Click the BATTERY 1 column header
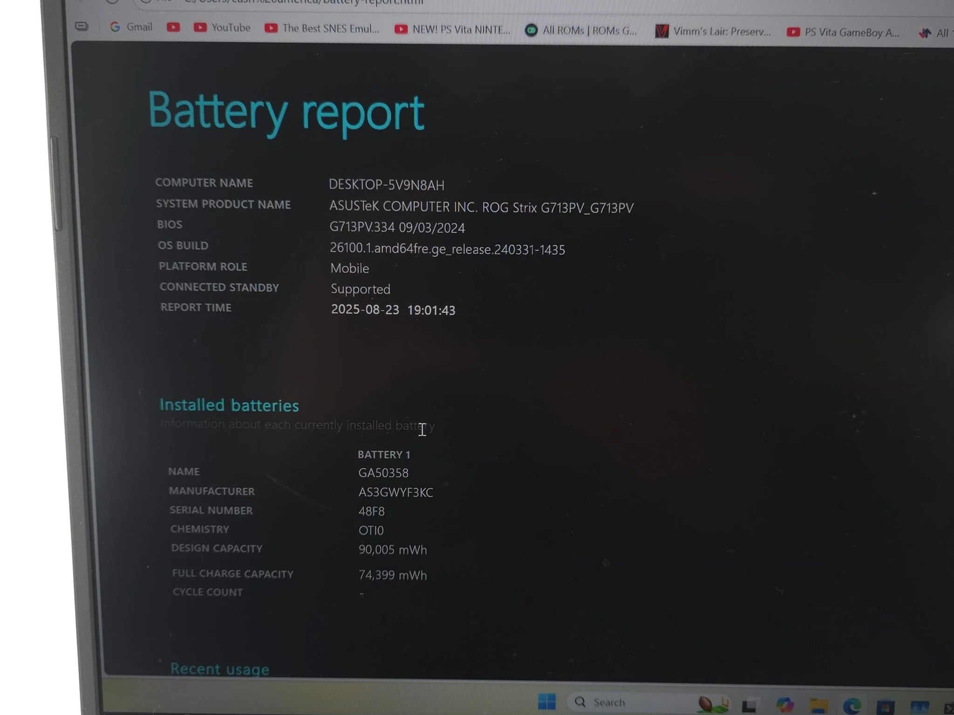The width and height of the screenshot is (954, 715). pyautogui.click(x=384, y=454)
